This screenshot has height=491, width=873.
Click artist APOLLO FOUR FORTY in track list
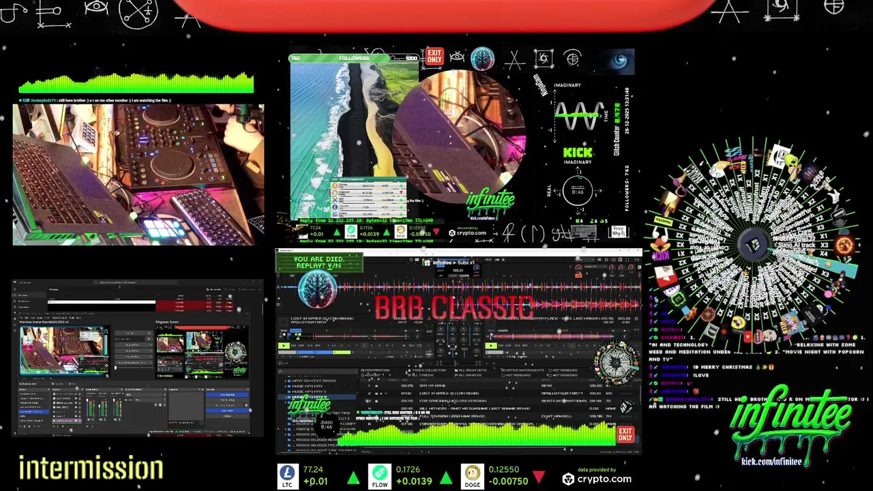562,393
